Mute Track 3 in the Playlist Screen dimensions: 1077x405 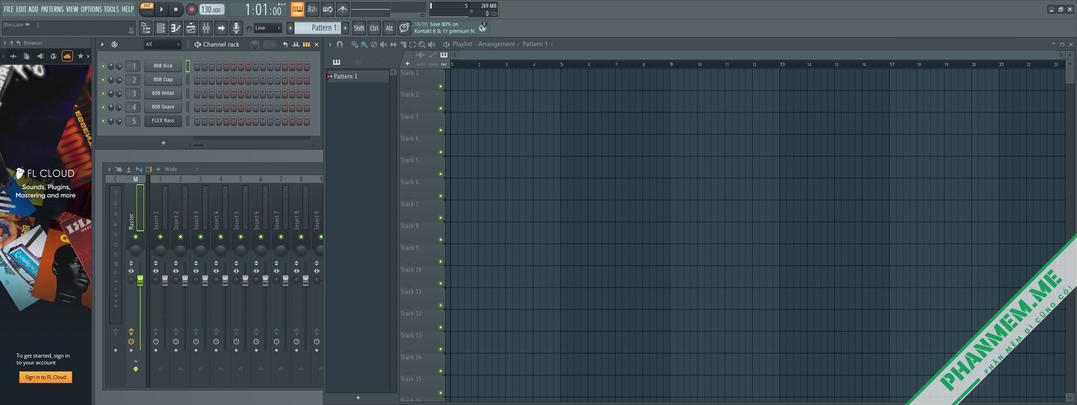[440, 130]
